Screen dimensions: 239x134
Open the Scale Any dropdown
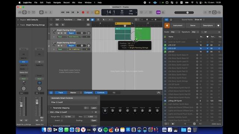tap(175, 32)
